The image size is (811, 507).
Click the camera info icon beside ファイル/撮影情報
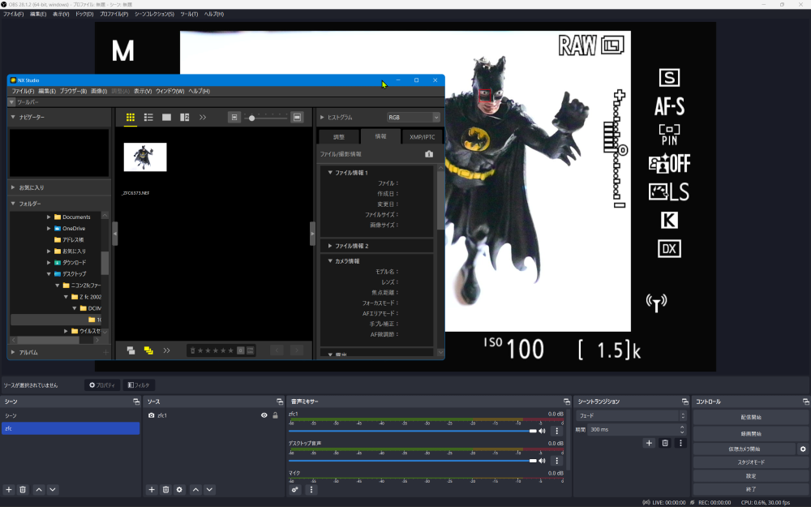tap(429, 153)
